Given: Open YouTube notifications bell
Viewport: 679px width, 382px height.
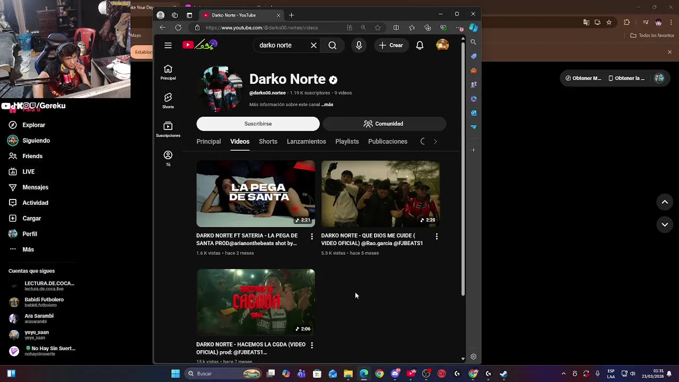Looking at the screenshot, I should pyautogui.click(x=420, y=45).
